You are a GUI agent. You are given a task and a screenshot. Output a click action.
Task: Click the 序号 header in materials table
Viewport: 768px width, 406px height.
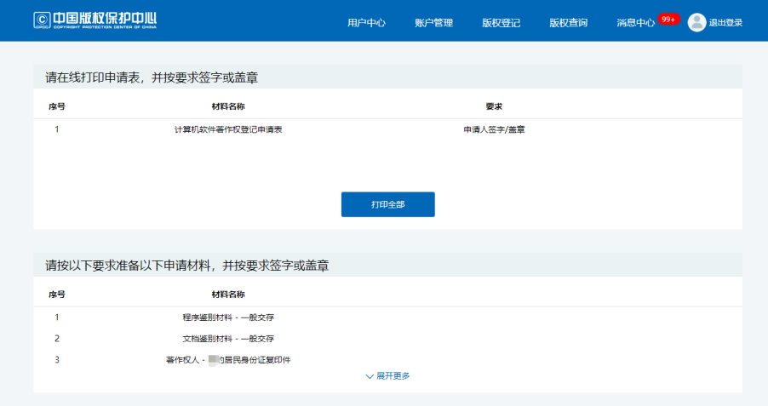coord(57,294)
